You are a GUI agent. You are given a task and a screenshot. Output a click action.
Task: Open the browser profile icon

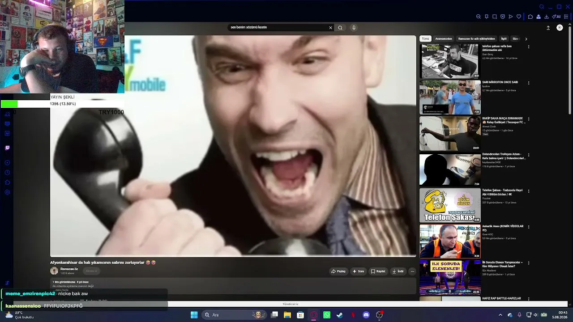click(539, 17)
